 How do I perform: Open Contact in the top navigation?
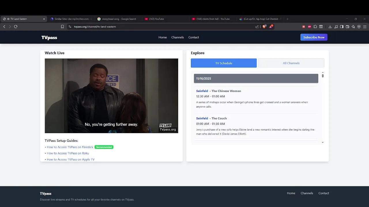click(x=193, y=37)
